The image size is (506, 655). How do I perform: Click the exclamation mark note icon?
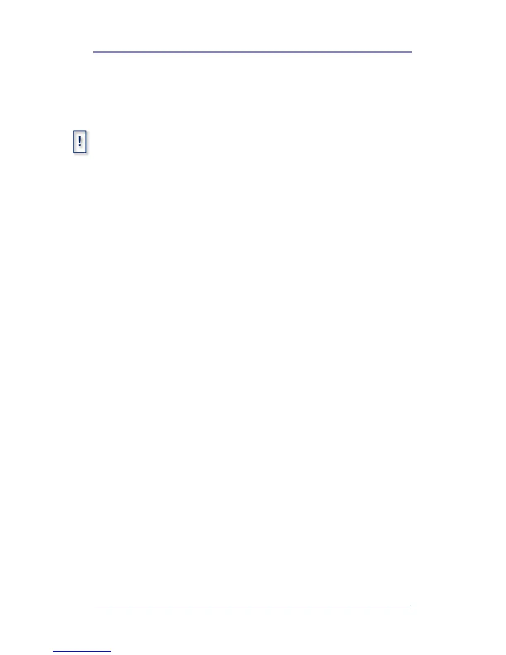click(80, 142)
